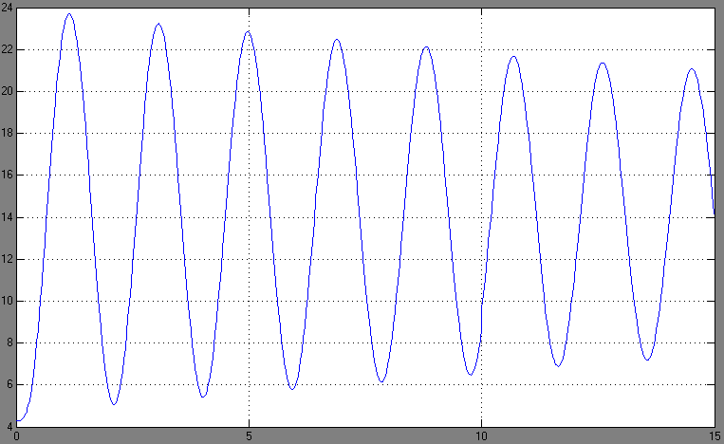Click the y-axis tick label 14

(7, 217)
